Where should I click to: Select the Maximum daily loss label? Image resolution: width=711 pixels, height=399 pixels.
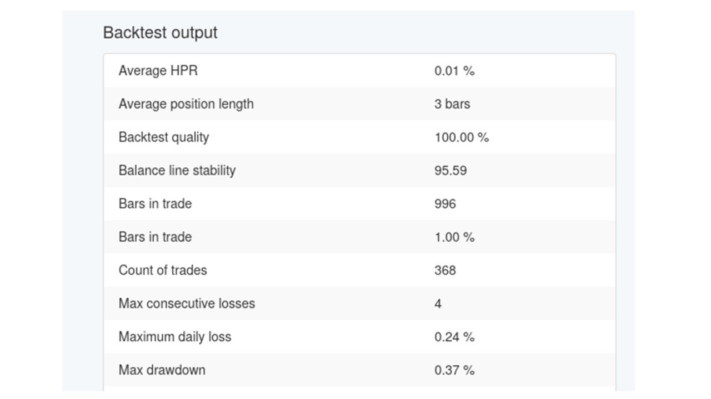tap(174, 337)
